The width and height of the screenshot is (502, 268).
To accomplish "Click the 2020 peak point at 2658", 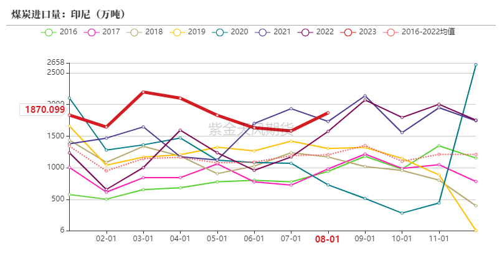I will click(476, 64).
